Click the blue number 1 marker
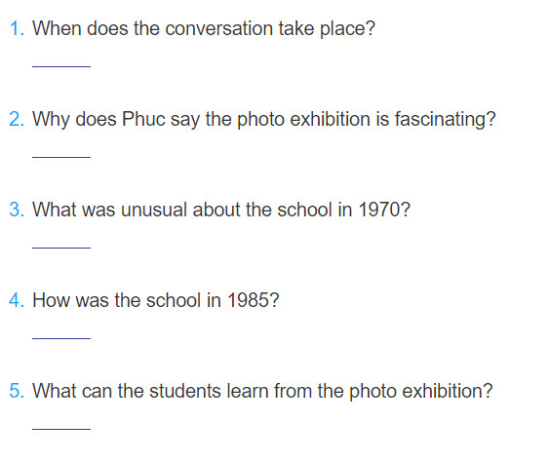 17,28
